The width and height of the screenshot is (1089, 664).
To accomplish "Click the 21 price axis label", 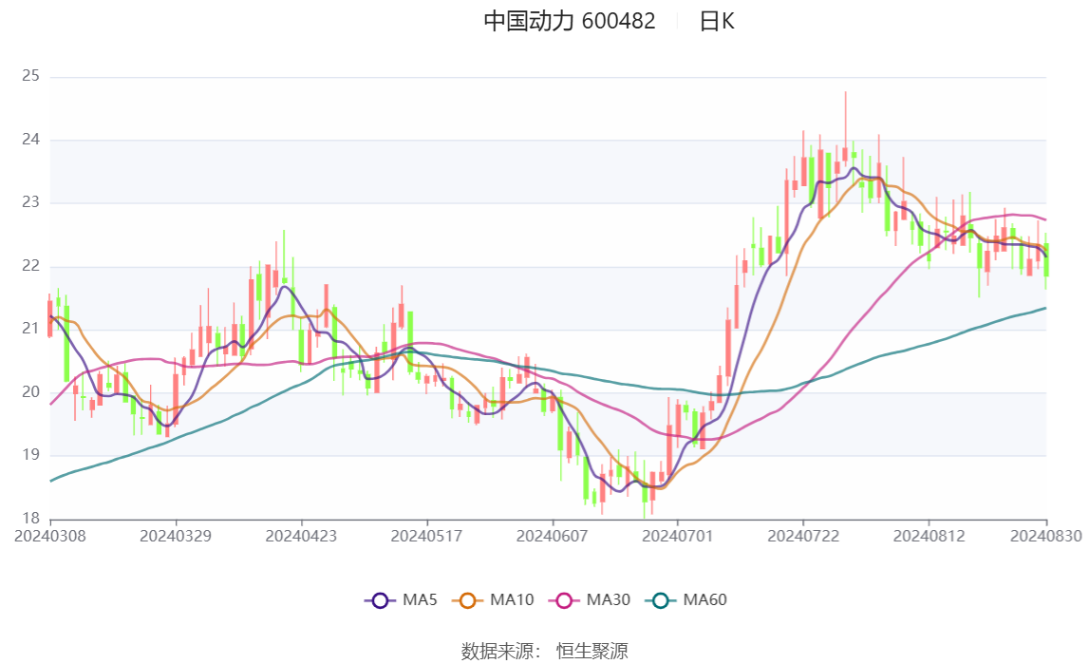I will click(x=30, y=328).
